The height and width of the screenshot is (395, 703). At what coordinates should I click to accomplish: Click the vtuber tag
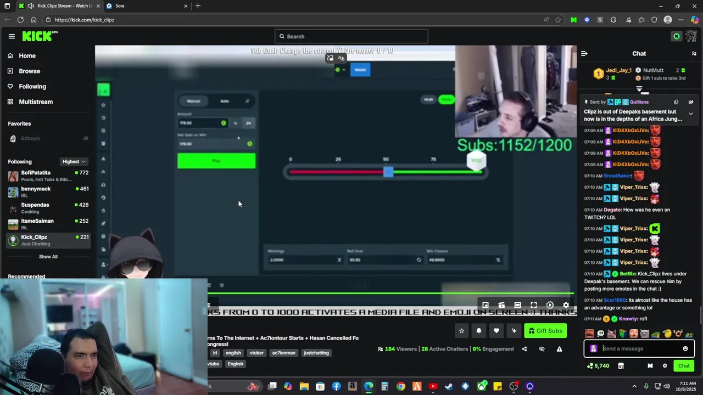(x=256, y=353)
